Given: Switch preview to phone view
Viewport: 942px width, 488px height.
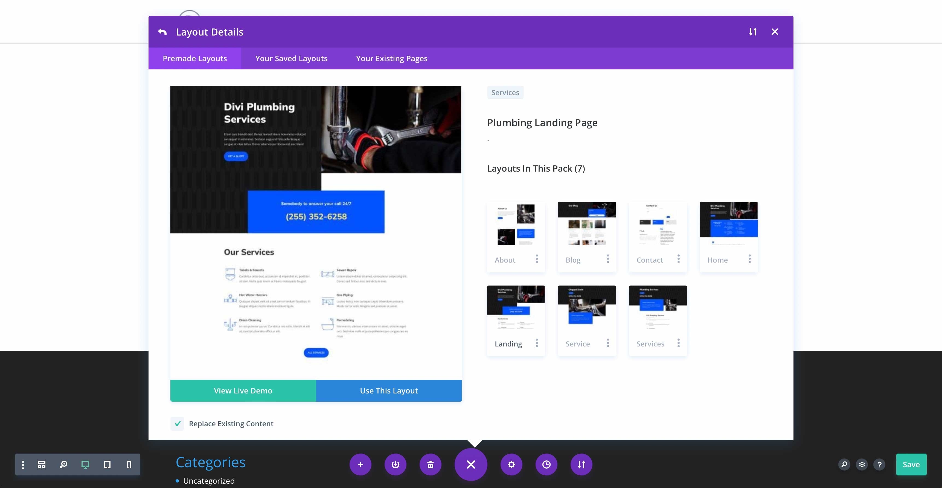Looking at the screenshot, I should pos(128,464).
